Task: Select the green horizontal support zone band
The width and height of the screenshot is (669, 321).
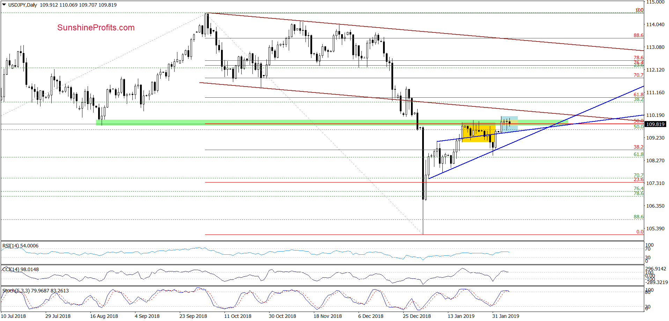Action: point(332,122)
